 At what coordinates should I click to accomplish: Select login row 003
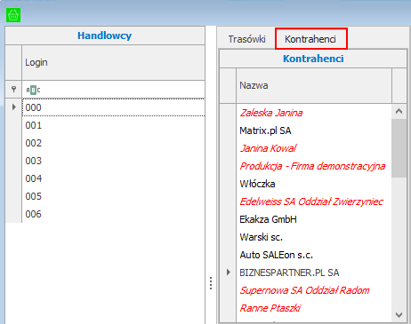pos(114,161)
